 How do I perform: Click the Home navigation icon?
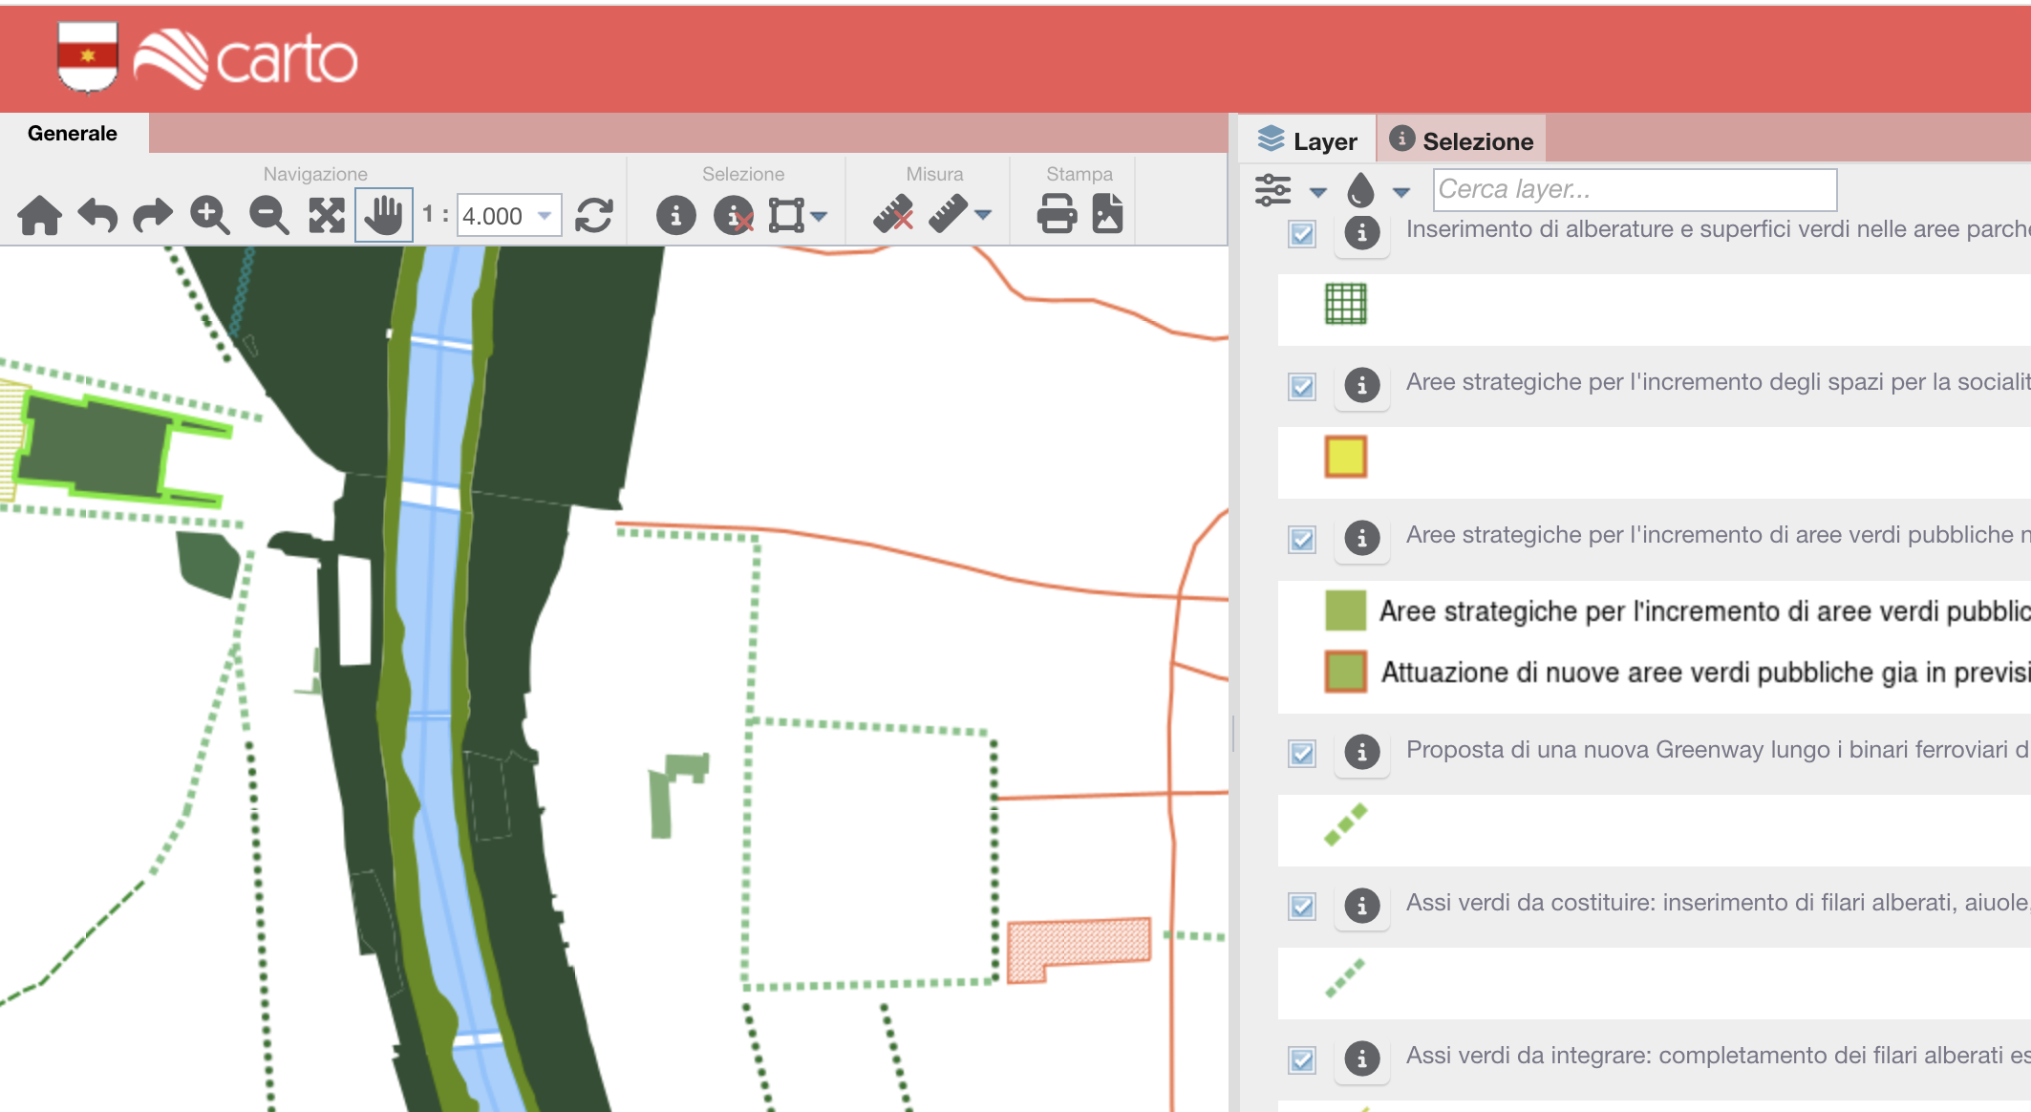pyautogui.click(x=39, y=215)
